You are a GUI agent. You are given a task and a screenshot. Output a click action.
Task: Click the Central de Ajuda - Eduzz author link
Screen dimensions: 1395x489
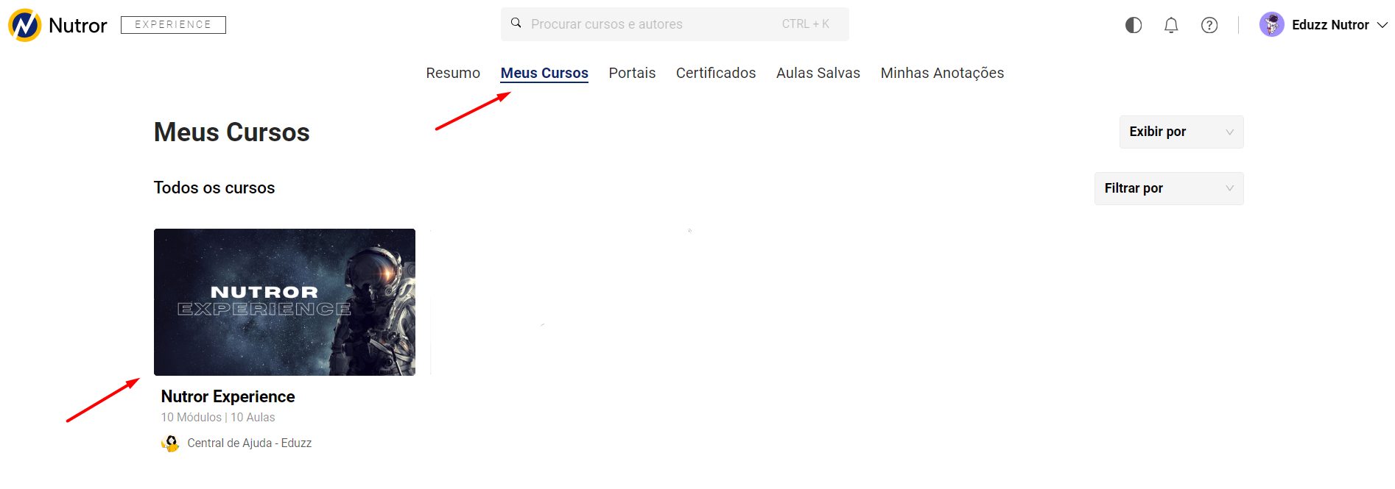pyautogui.click(x=249, y=443)
